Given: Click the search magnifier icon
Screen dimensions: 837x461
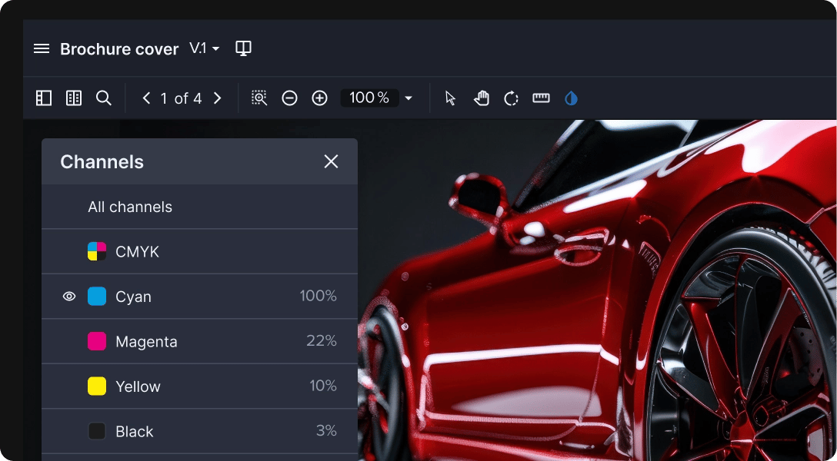Looking at the screenshot, I should pyautogui.click(x=104, y=98).
